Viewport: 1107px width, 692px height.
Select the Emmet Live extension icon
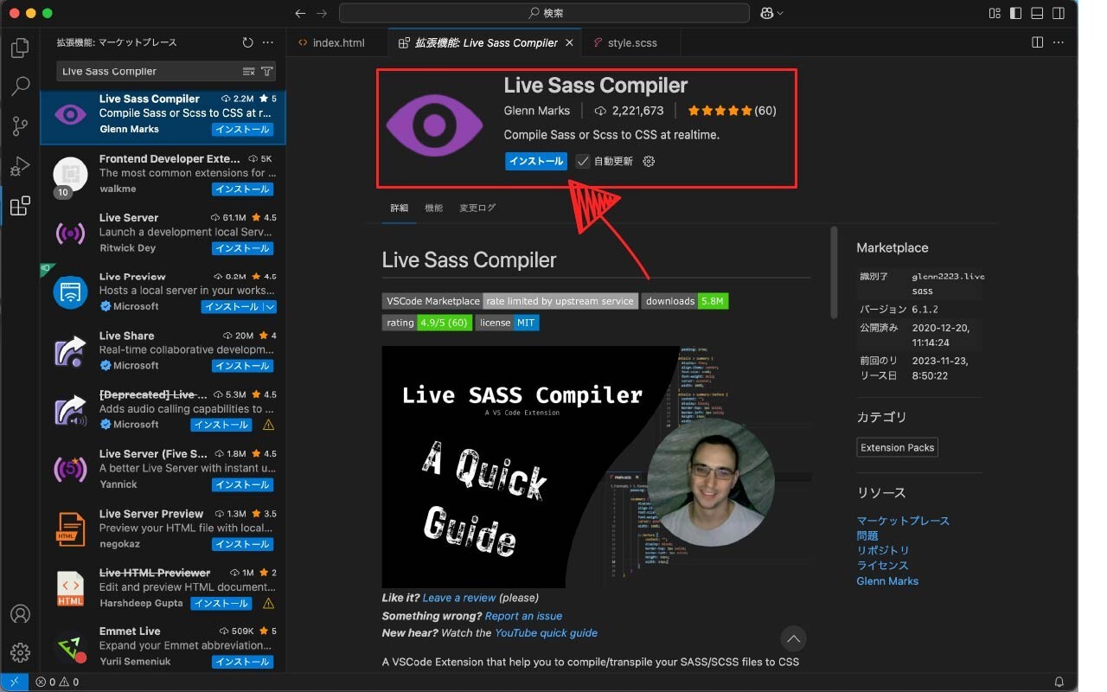70,648
